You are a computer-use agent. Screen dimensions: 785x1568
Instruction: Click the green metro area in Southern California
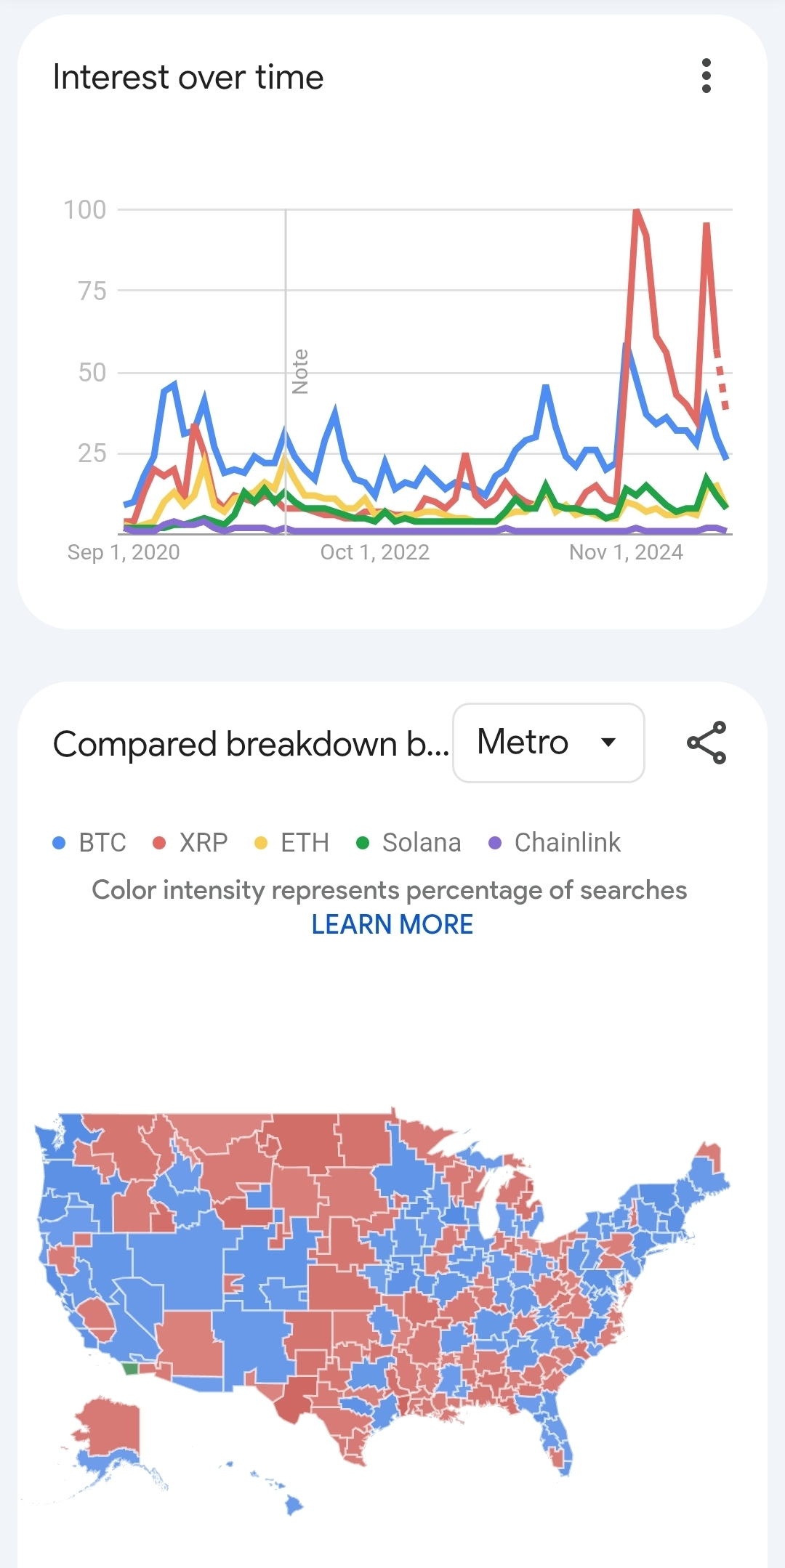pyautogui.click(x=130, y=1368)
